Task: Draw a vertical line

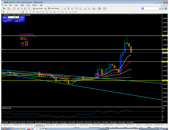Action: 12,12
